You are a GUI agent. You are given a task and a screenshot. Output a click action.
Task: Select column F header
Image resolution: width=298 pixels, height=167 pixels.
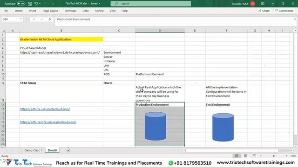[x=226, y=31]
